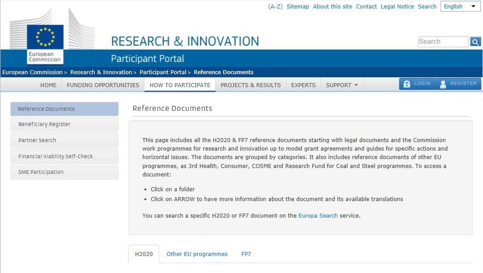Click the top Search link

pos(427,7)
